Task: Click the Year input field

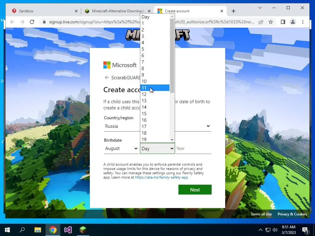Action: tap(193, 148)
